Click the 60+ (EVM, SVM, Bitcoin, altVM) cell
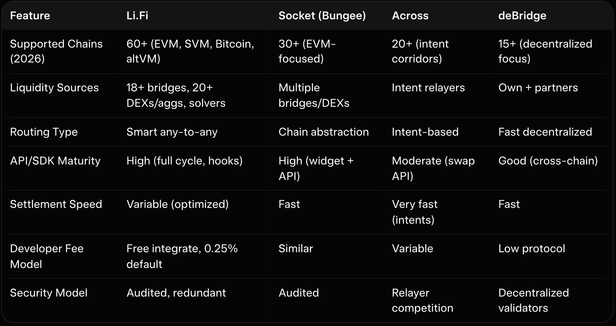This screenshot has width=616, height=326. point(190,51)
